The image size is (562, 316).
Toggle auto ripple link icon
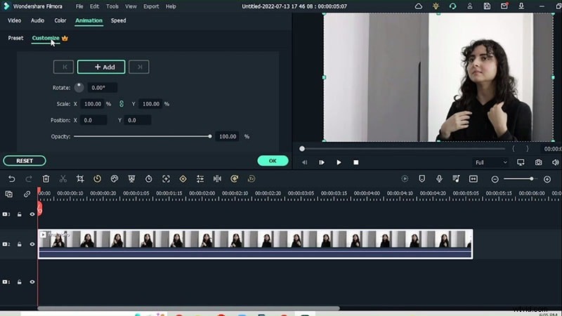[27, 195]
